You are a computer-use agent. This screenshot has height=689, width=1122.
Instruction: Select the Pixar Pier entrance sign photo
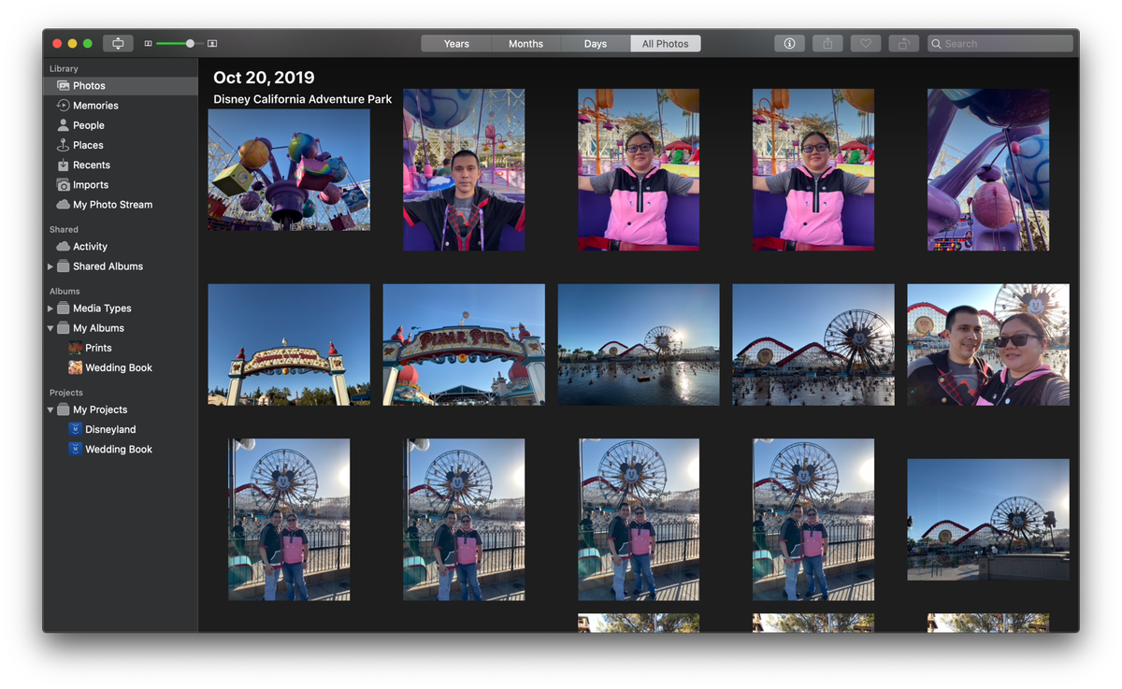coord(464,345)
